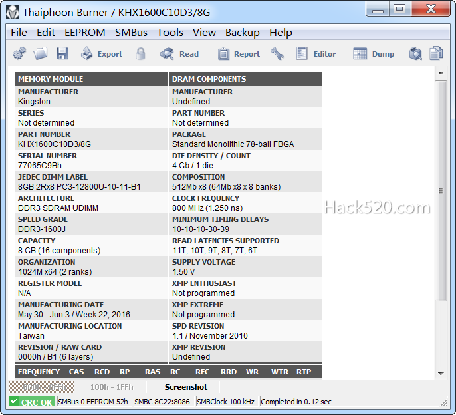Image resolution: width=456 pixels, height=415 pixels.
Task: Click the CAS column in timing table header
Action: (76, 372)
